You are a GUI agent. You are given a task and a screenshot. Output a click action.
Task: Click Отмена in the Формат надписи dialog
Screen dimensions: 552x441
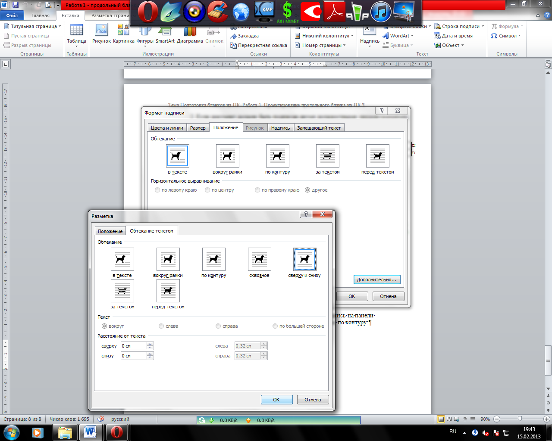point(388,296)
